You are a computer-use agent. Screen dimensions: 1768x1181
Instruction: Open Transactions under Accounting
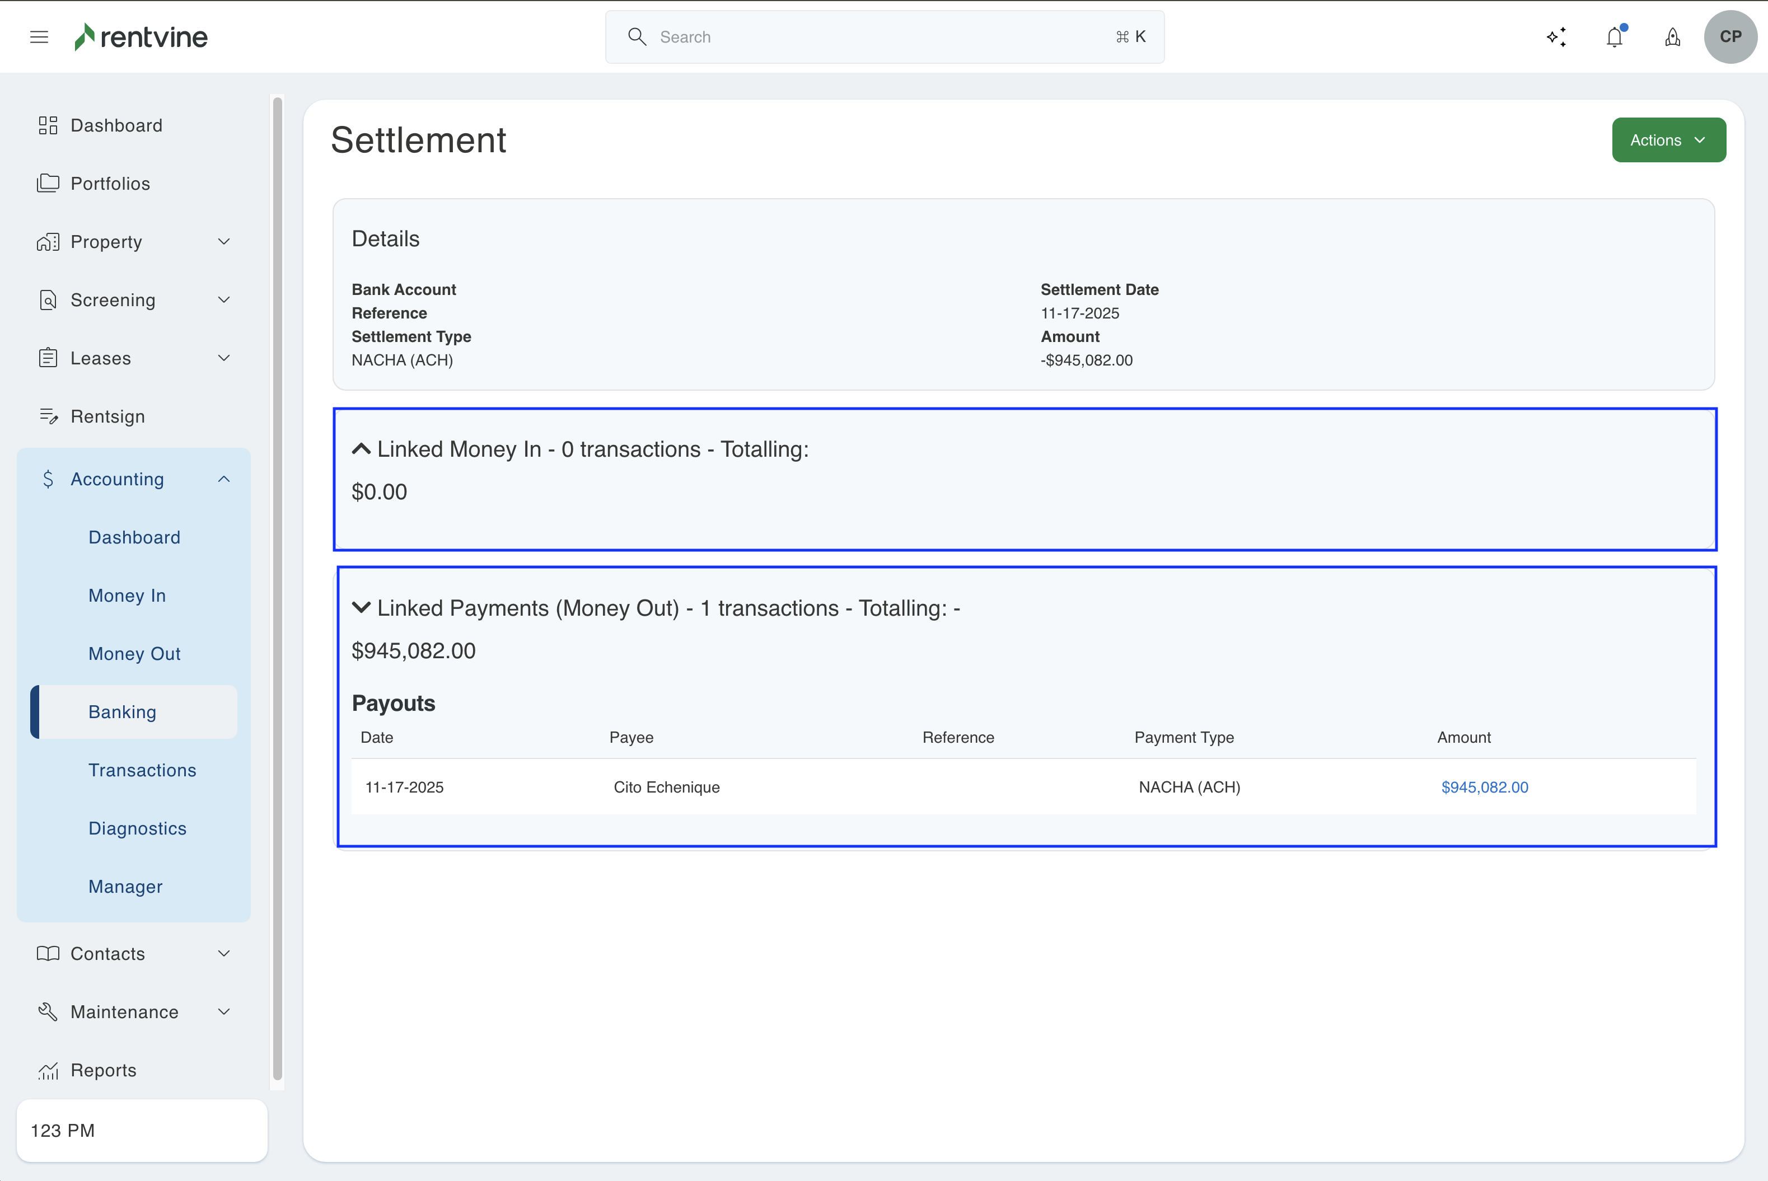[x=142, y=770]
